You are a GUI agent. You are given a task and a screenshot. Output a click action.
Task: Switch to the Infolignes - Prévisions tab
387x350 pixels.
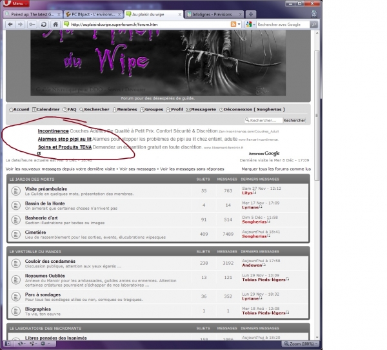(x=214, y=14)
